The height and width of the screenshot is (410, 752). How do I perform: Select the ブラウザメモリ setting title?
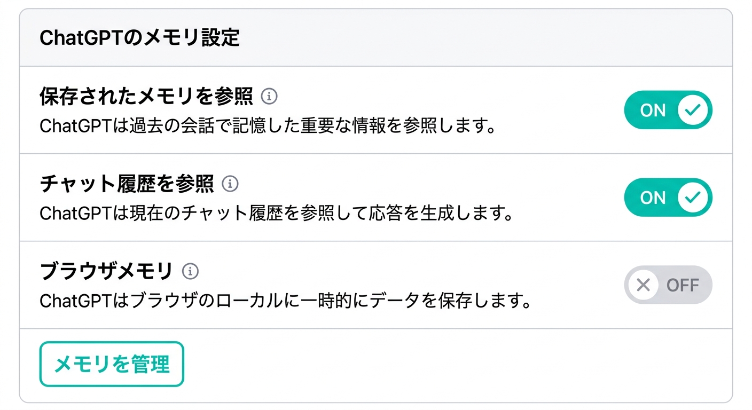point(106,271)
